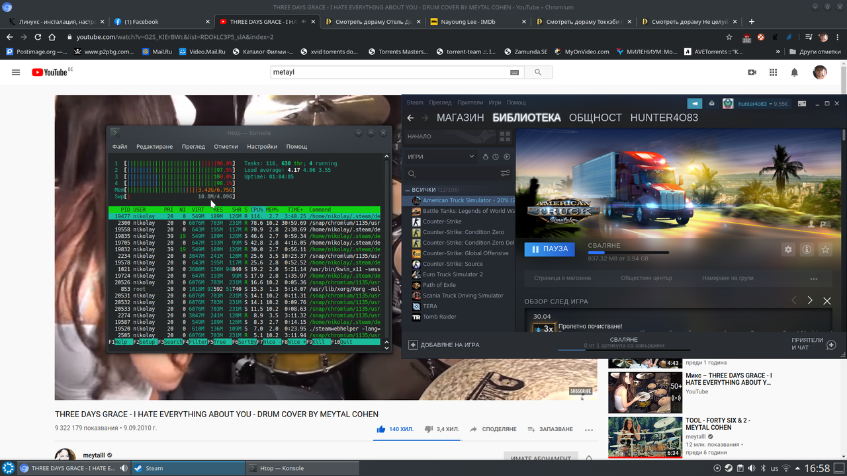Open YouTube apps grid icon
This screenshot has width=847, height=476.
[x=774, y=72]
